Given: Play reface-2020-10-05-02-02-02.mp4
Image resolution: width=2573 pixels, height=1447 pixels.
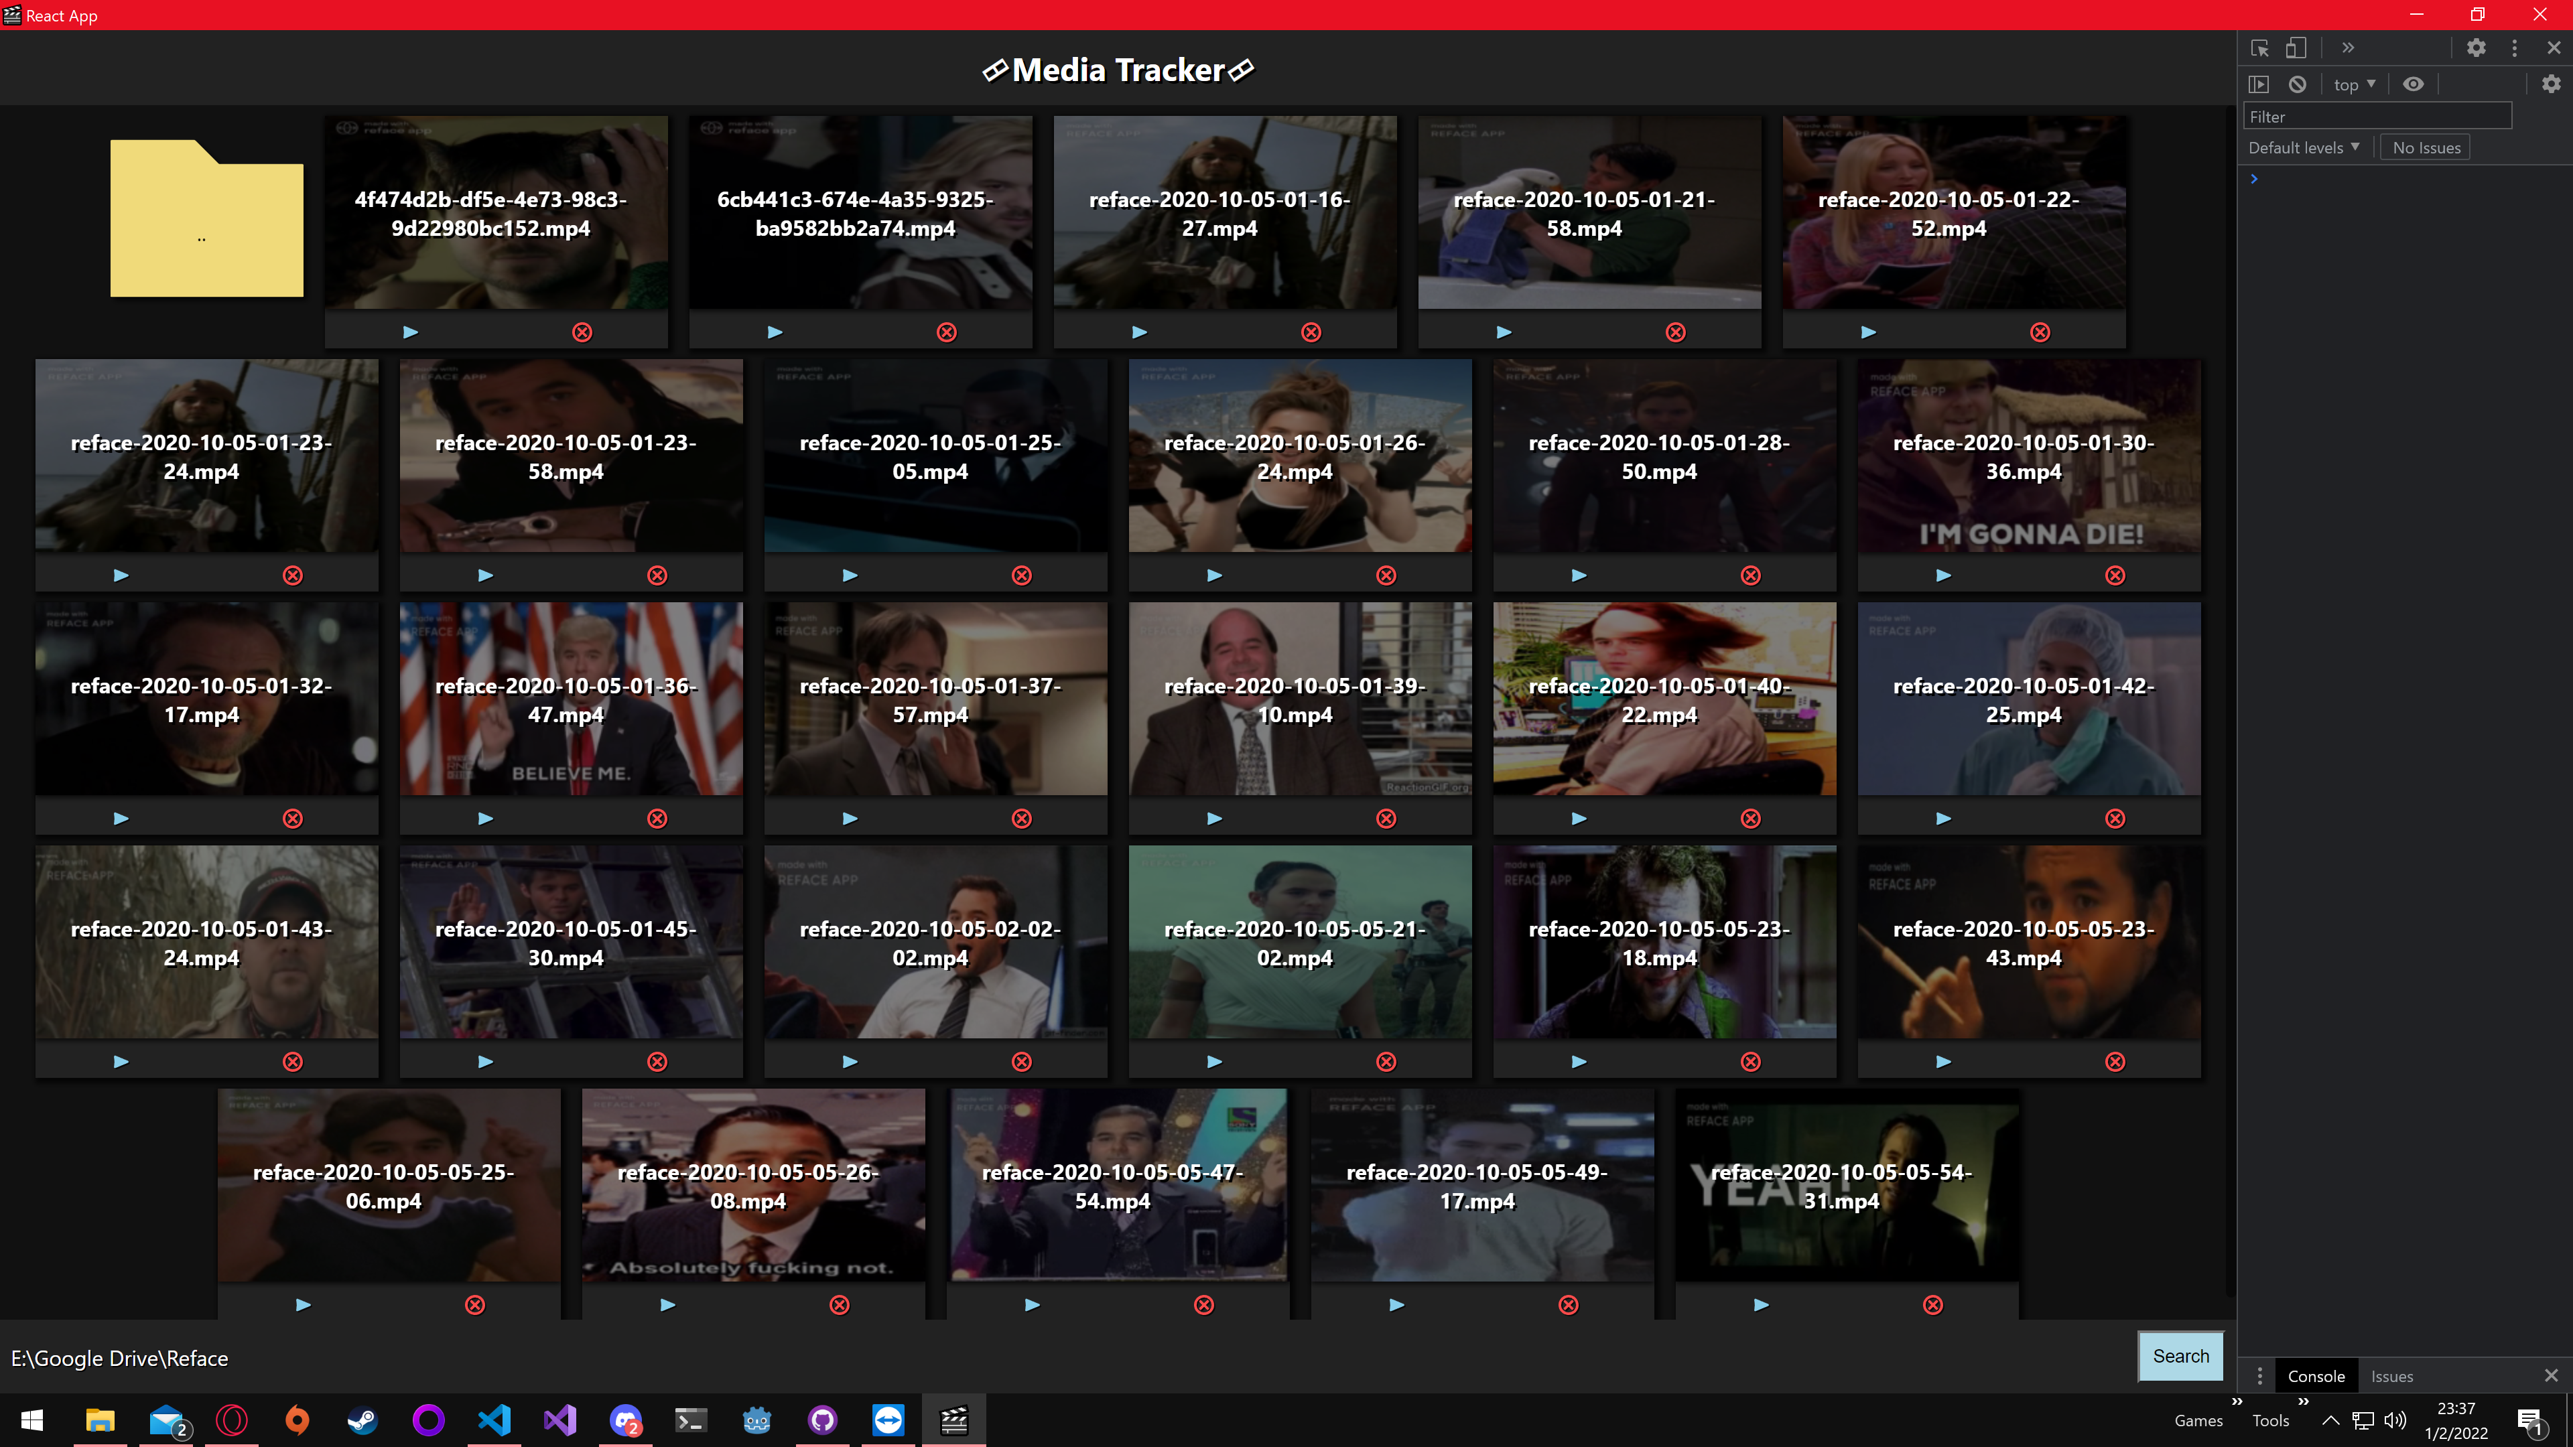Looking at the screenshot, I should coord(850,1062).
